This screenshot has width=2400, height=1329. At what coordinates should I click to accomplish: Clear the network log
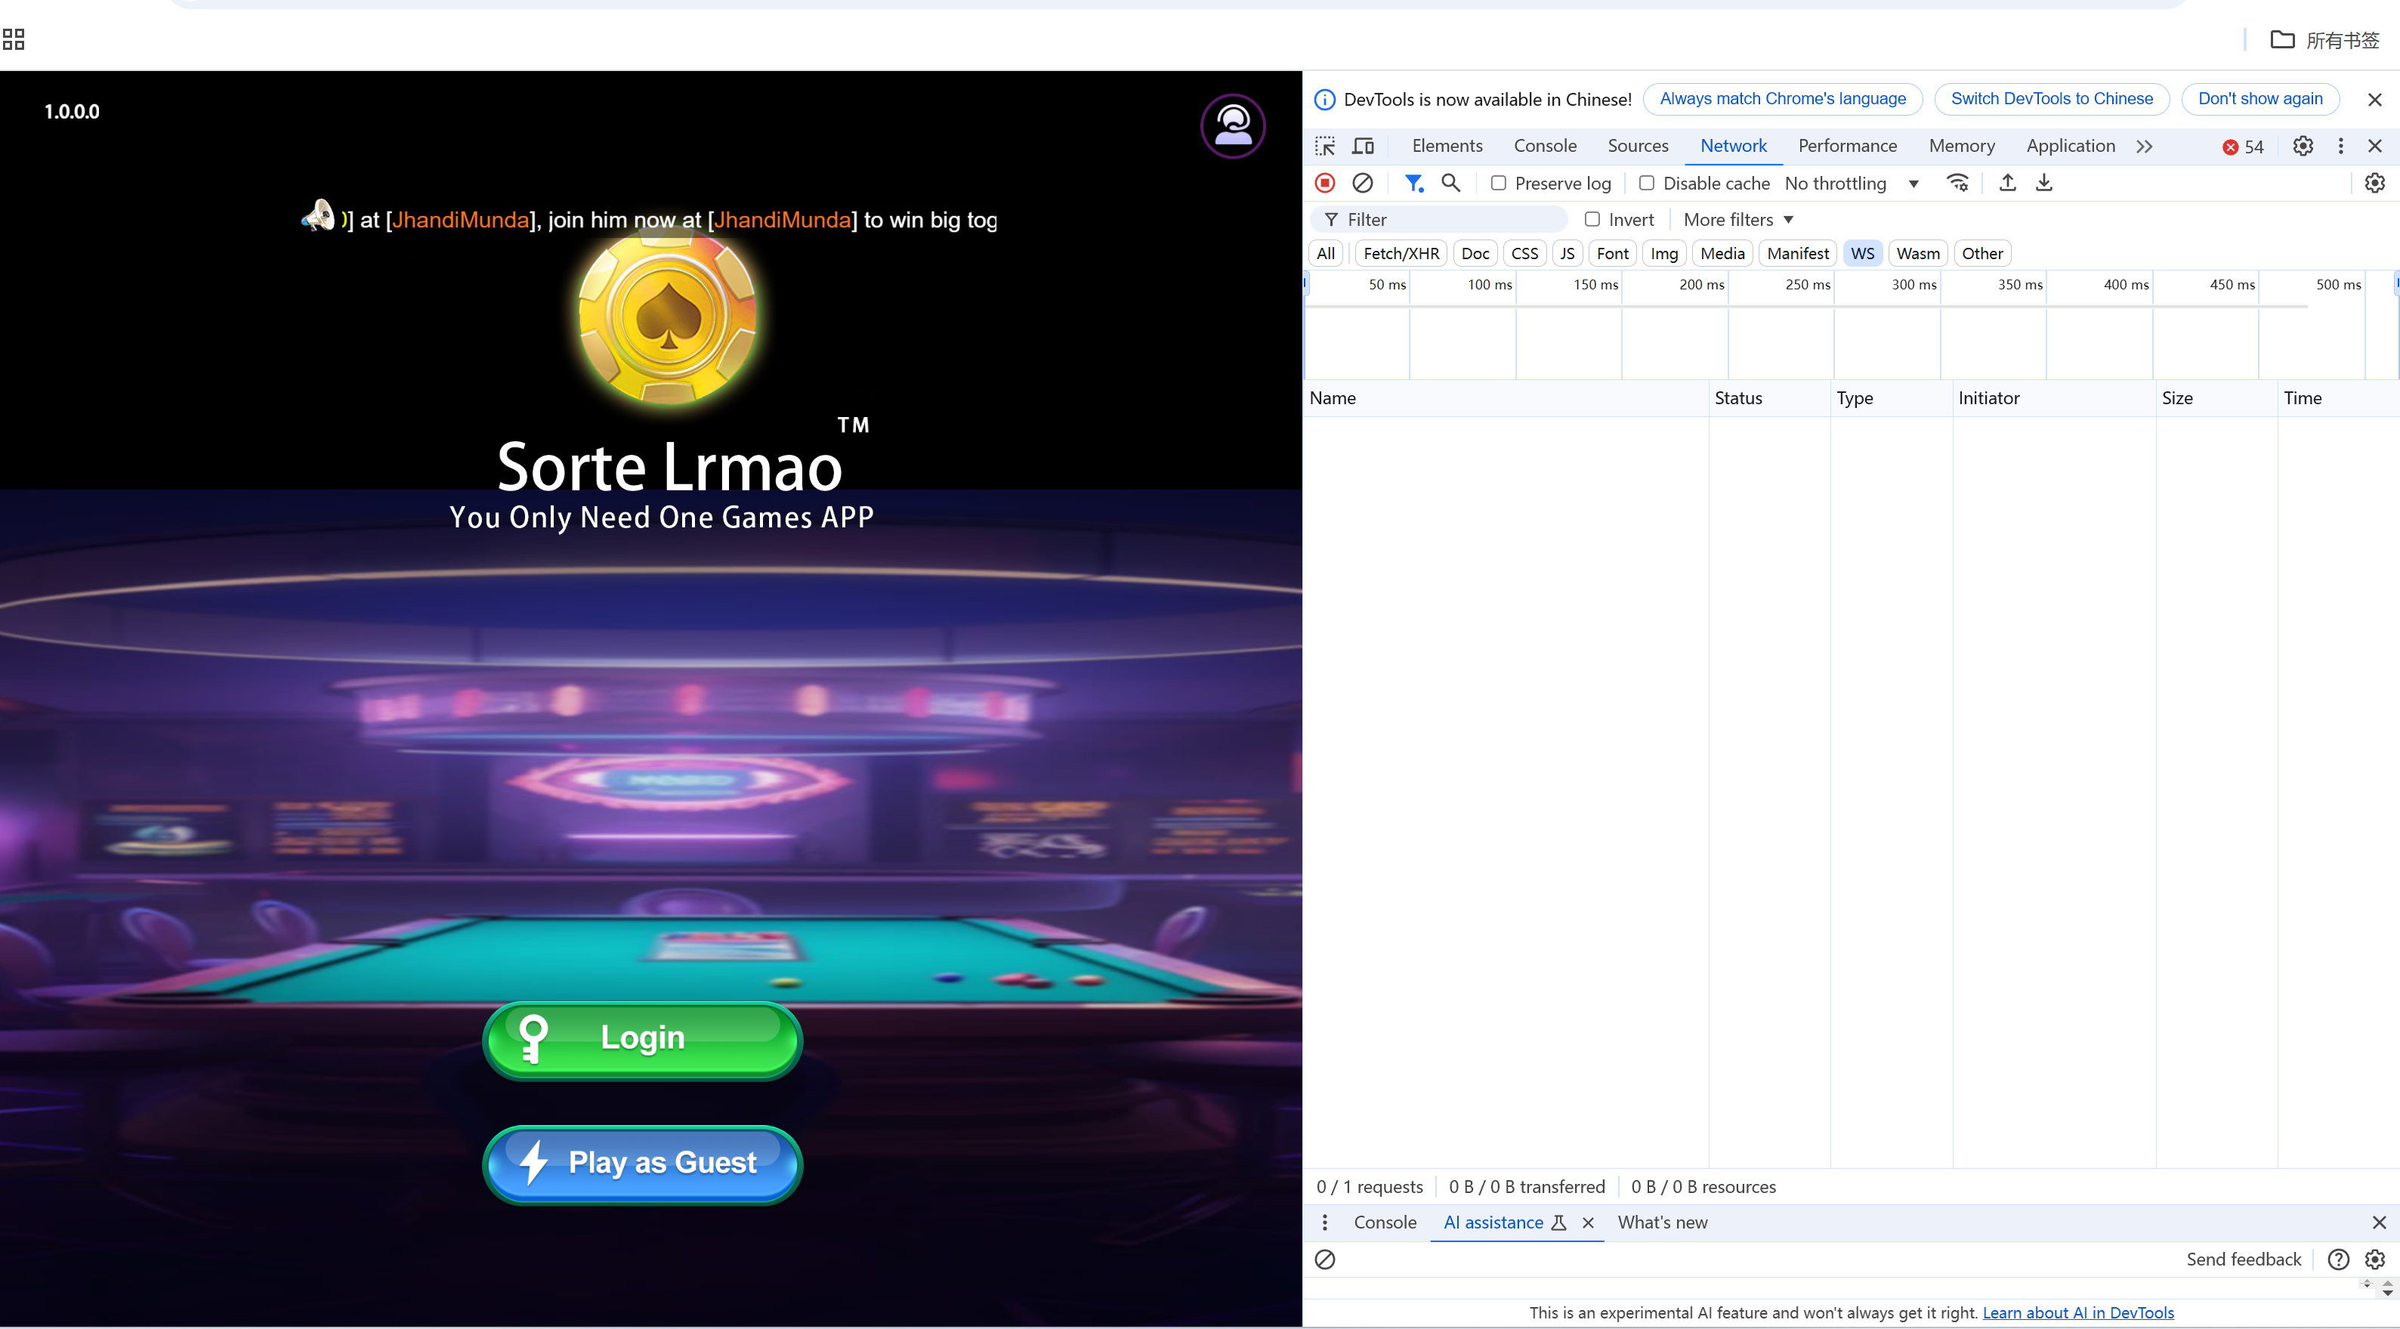click(x=1362, y=184)
